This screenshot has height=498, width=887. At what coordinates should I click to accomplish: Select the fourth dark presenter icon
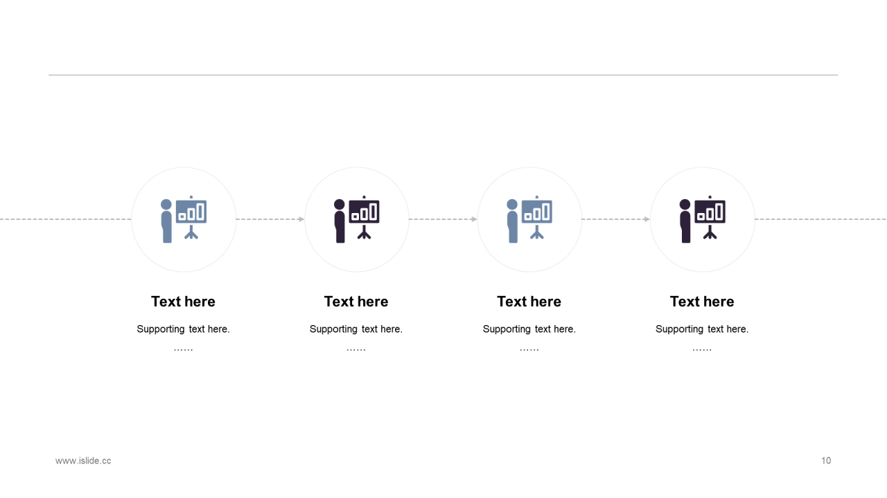[x=702, y=219]
